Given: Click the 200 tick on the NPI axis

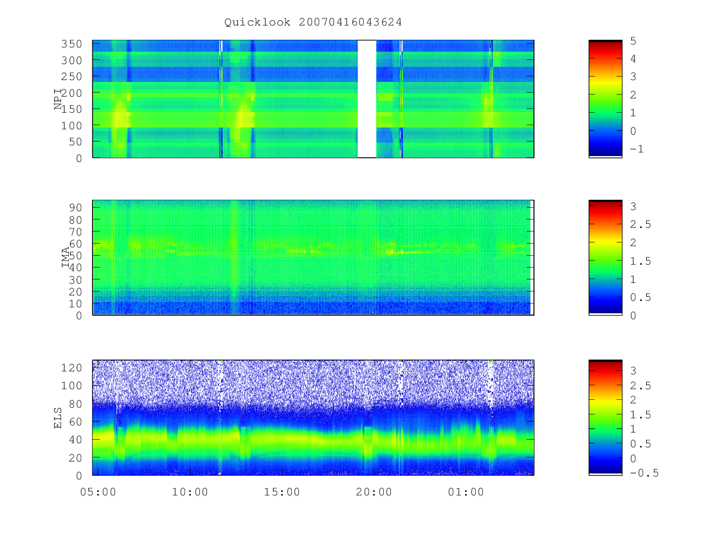Looking at the screenshot, I should tap(73, 93).
